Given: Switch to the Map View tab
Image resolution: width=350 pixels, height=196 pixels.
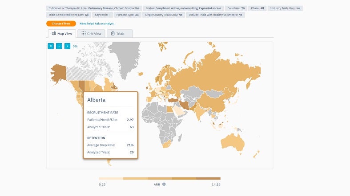Looking at the screenshot, I should pyautogui.click(x=61, y=33).
